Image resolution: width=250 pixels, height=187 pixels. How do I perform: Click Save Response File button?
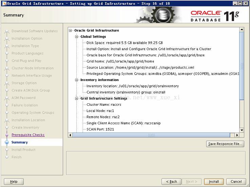pyautogui.click(x=225, y=144)
